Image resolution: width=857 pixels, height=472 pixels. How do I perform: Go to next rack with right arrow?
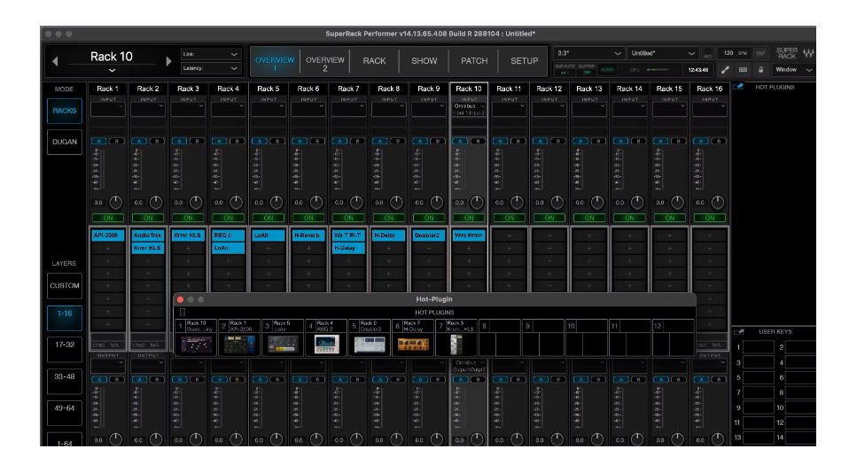[x=168, y=62]
